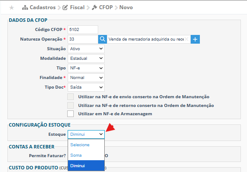Enable Utilizar em NF-e de Armazenagem
The height and width of the screenshot is (172, 247).
click(70, 114)
